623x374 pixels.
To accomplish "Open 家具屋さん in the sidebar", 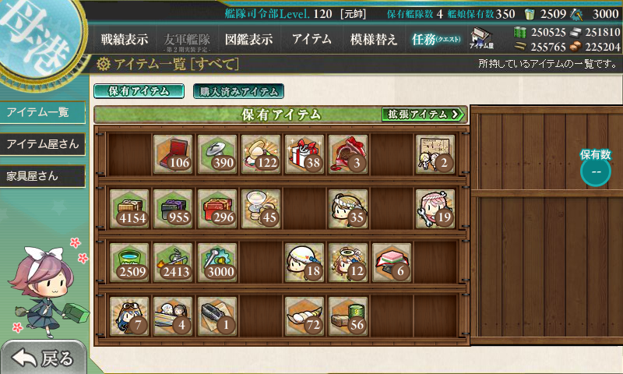I will 43,176.
